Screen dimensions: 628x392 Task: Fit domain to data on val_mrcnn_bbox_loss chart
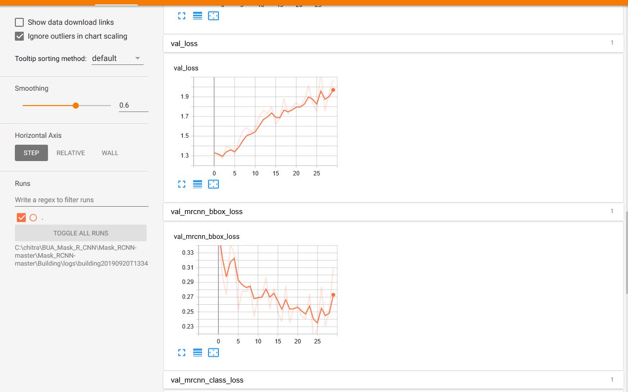click(213, 353)
